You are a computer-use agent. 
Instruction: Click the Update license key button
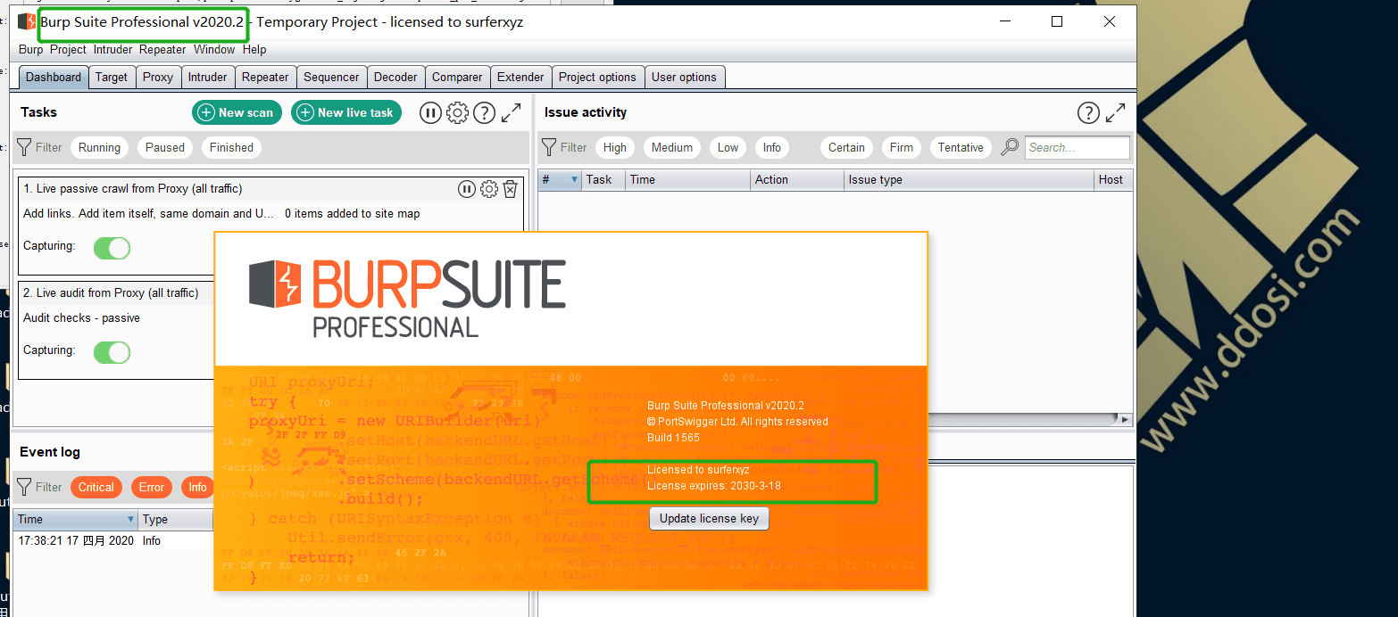709,519
